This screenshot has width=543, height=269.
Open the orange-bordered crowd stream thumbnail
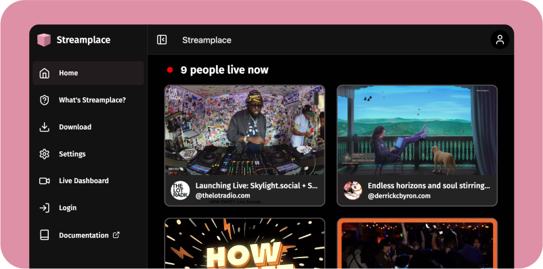point(417,243)
